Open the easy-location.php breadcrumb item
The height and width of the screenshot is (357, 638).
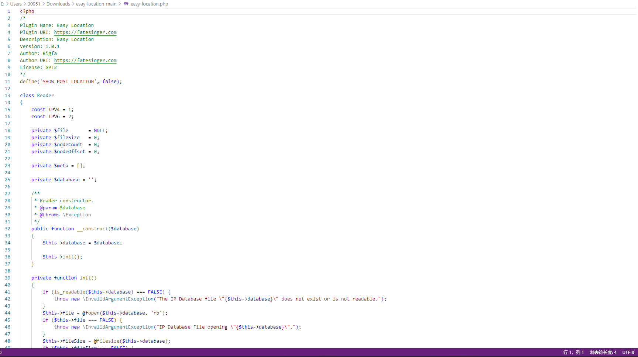[x=149, y=4]
